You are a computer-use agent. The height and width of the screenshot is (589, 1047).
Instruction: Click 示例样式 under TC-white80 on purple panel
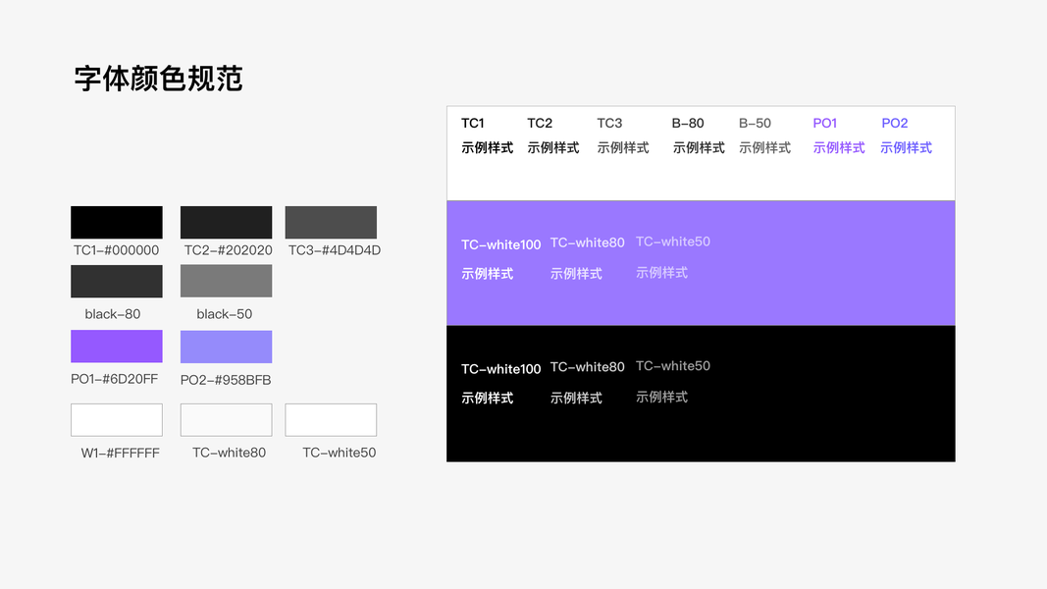(x=576, y=274)
